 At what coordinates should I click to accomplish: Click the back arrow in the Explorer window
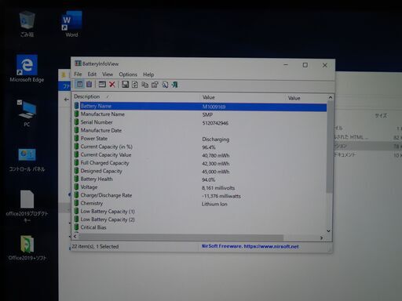coord(67,100)
